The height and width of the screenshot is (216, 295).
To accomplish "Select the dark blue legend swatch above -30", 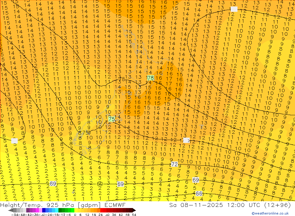I will tap(44, 210).
